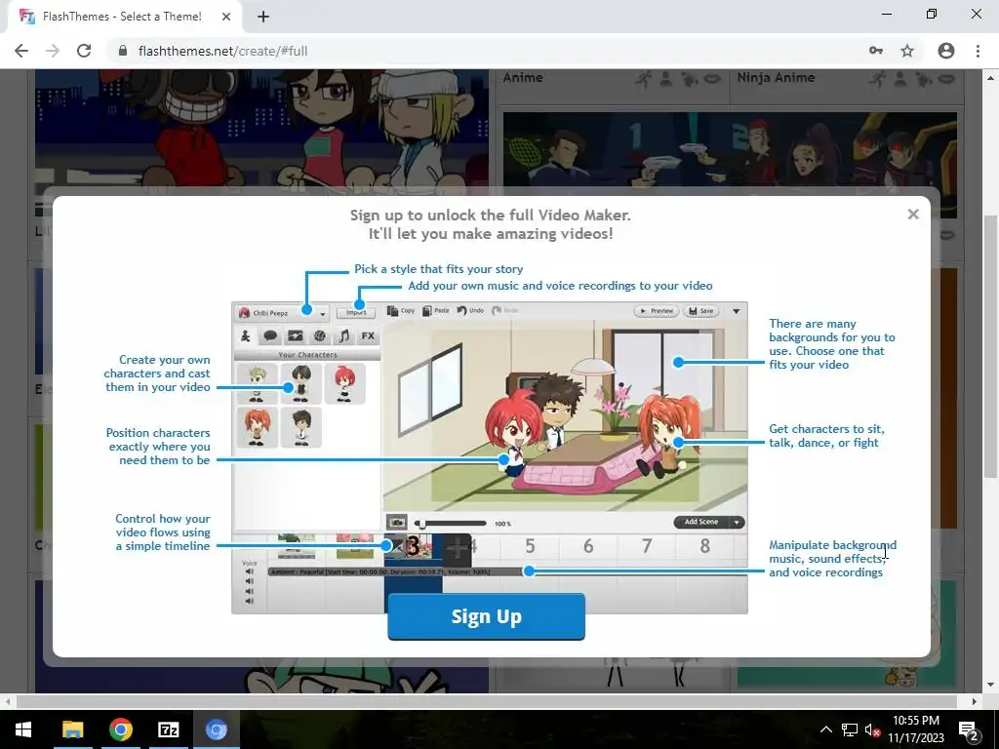Select the FX tab in the editor preview
Screen dimensions: 999x749
368,335
